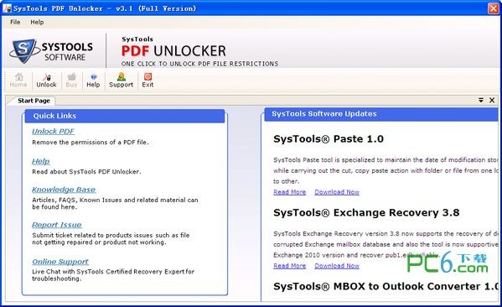Click the application icon in the title bar
Viewport: 502px width, 307px height.
coord(7,8)
